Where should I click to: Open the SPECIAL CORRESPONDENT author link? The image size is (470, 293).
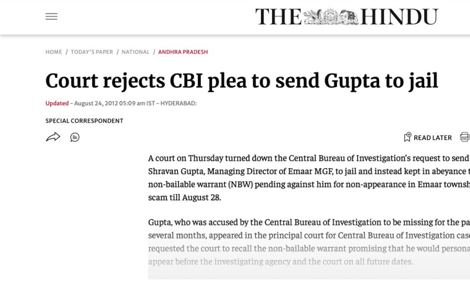point(84,121)
